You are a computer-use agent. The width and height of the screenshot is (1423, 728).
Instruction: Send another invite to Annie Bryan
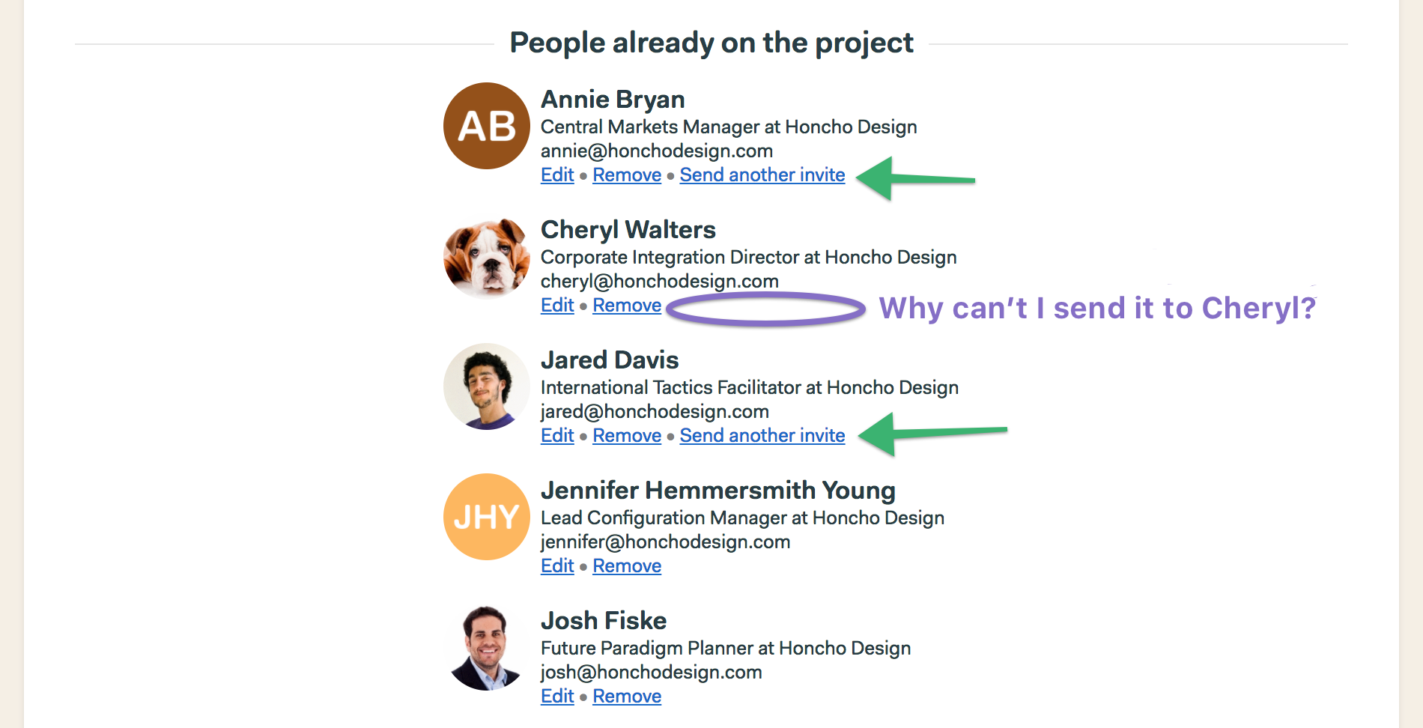pyautogui.click(x=762, y=175)
